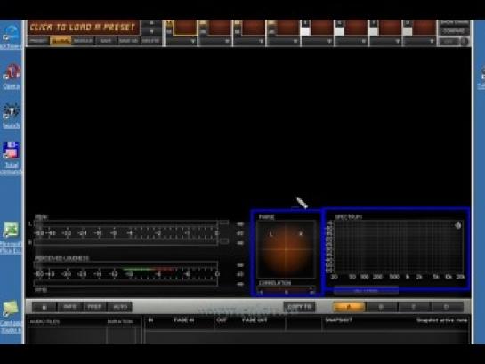This screenshot has height=364, width=485.
Task: Toggle the white bypass box on slot 5
Action: (305, 31)
